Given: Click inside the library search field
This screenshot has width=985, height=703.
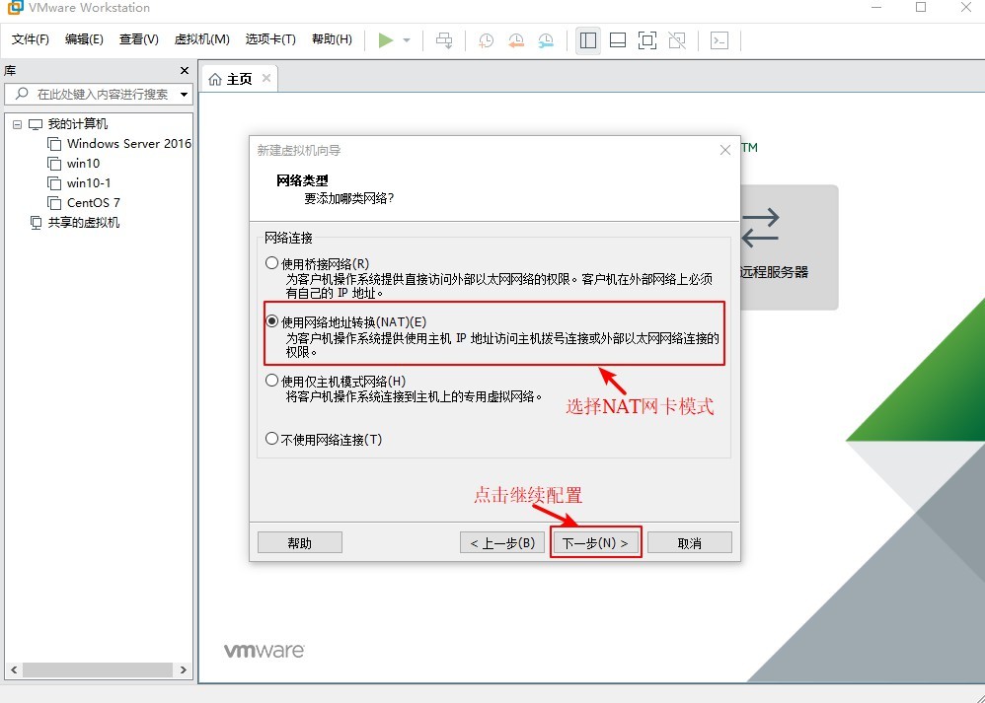Looking at the screenshot, I should (99, 96).
